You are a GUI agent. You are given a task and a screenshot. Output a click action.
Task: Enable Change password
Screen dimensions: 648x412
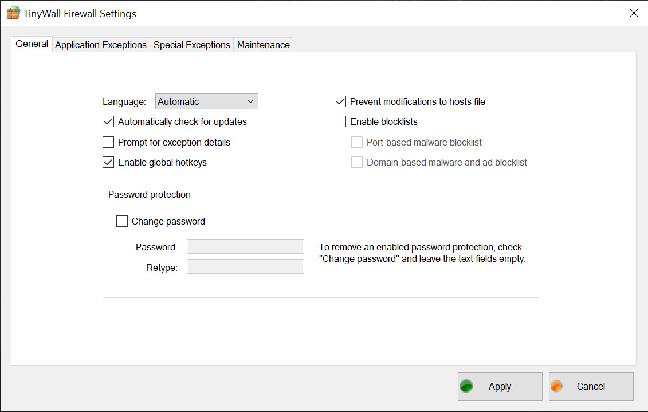121,221
